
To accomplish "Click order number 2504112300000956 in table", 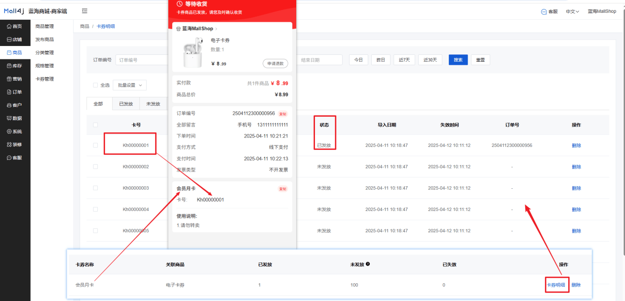I will click(511, 145).
